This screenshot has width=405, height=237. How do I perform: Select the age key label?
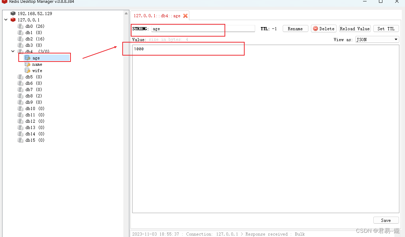click(x=36, y=58)
